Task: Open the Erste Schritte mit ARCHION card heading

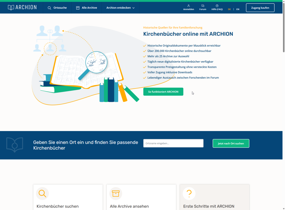Action: coord(209,206)
